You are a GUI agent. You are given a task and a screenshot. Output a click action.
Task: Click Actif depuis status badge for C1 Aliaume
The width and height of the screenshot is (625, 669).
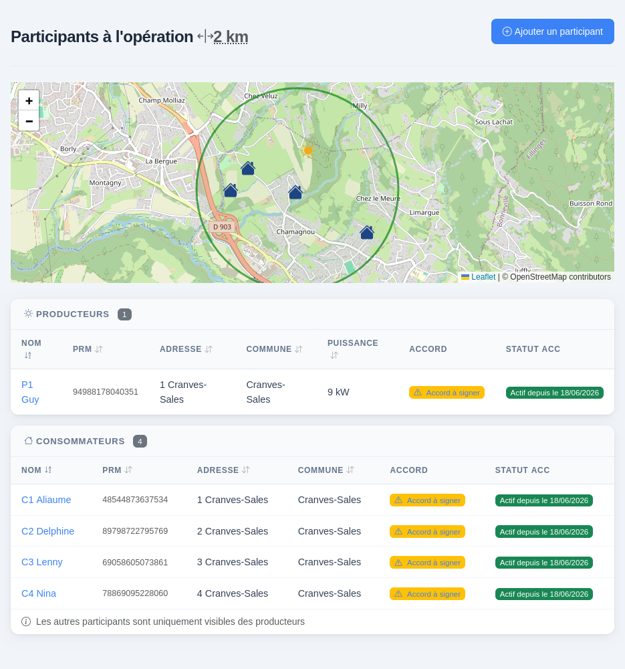pos(543,500)
